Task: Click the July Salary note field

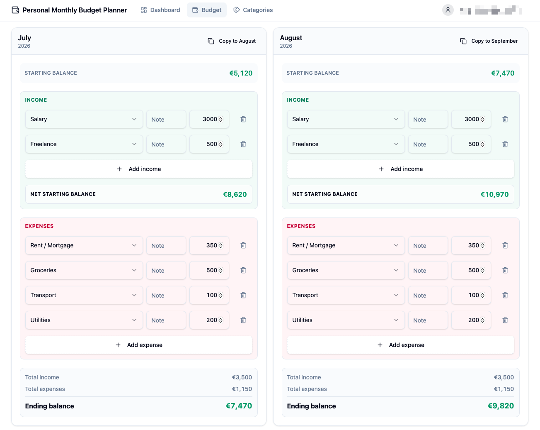Action: click(x=166, y=119)
